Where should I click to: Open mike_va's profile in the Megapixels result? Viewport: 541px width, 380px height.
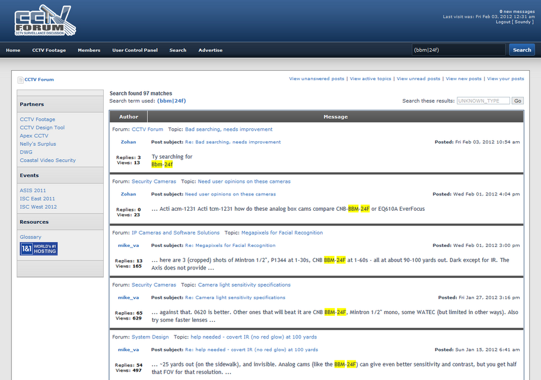128,245
